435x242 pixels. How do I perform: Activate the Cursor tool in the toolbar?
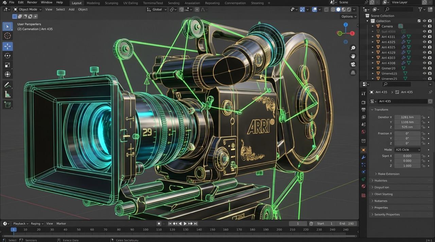pyautogui.click(x=7, y=36)
